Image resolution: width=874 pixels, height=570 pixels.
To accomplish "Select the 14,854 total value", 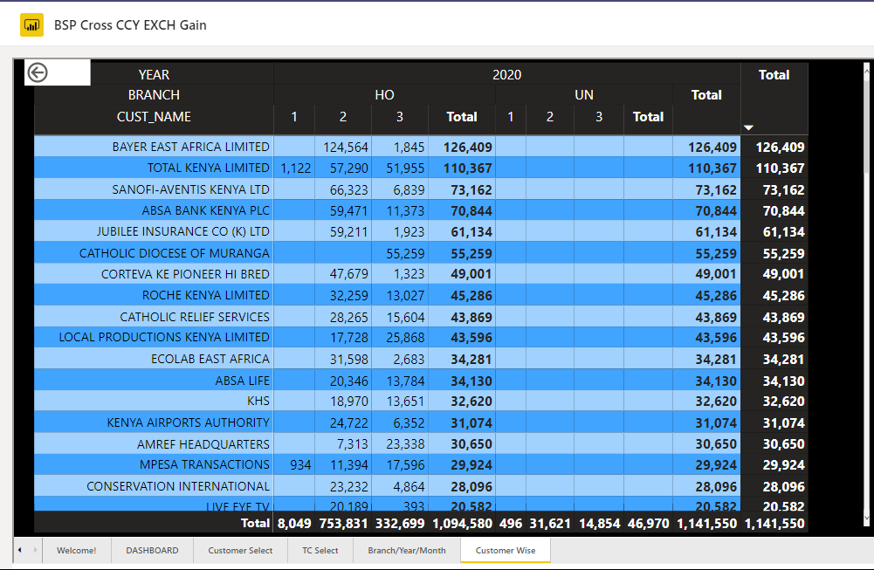I will pyautogui.click(x=600, y=524).
